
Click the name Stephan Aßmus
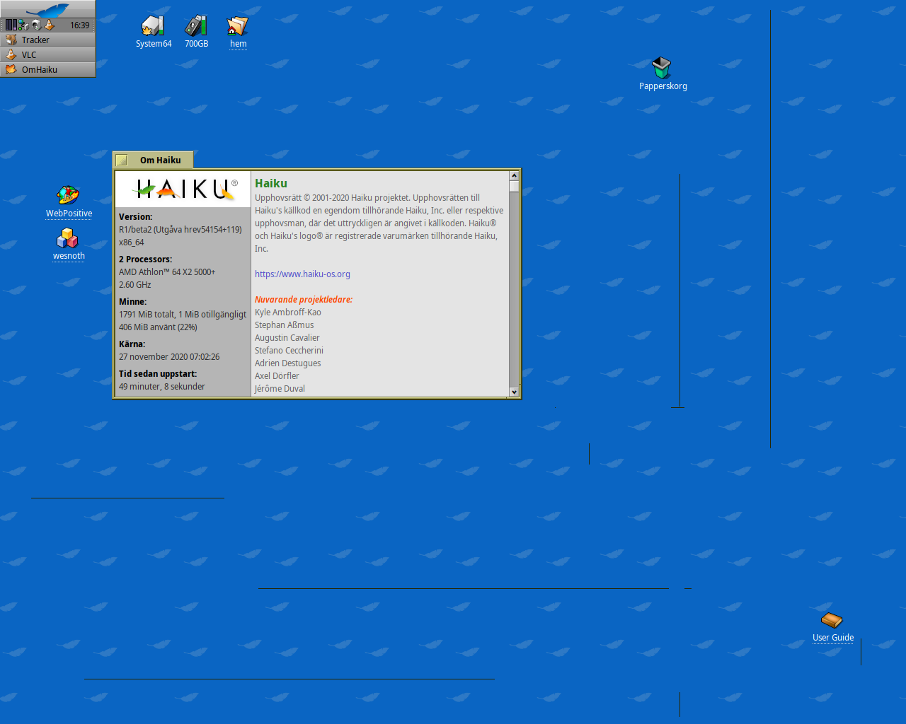pos(285,325)
